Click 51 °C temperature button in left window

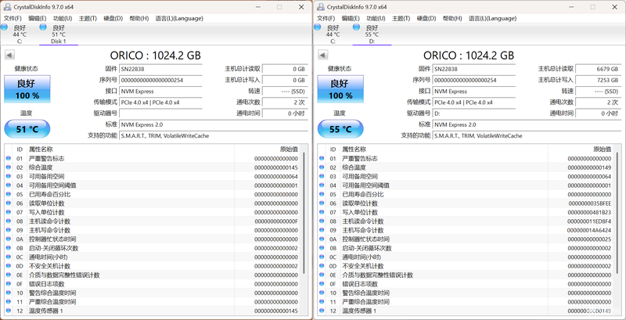coord(27,129)
